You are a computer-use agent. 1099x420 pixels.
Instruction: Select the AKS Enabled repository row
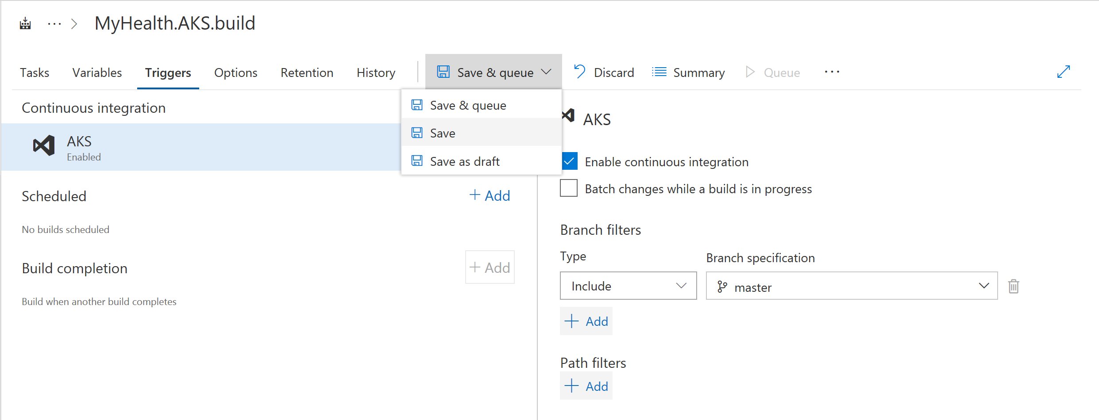click(x=201, y=147)
